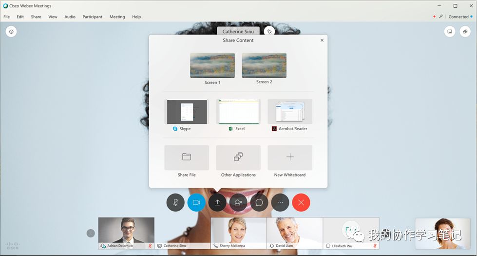This screenshot has height=256, width=477.
Task: Click the floating window icon at top right
Action: tap(465, 31)
